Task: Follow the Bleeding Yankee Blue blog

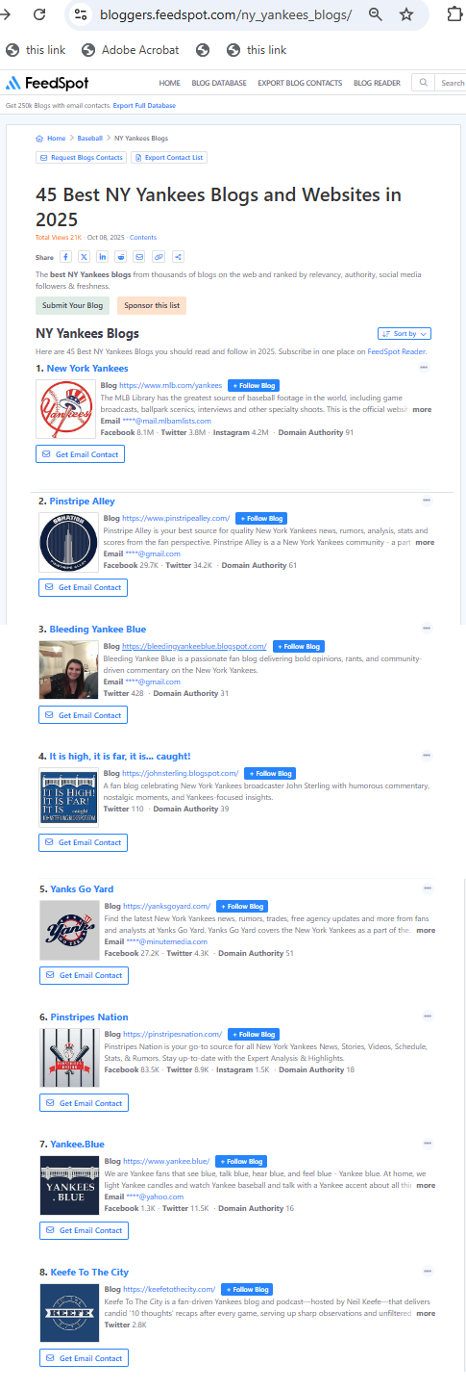Action: (299, 646)
